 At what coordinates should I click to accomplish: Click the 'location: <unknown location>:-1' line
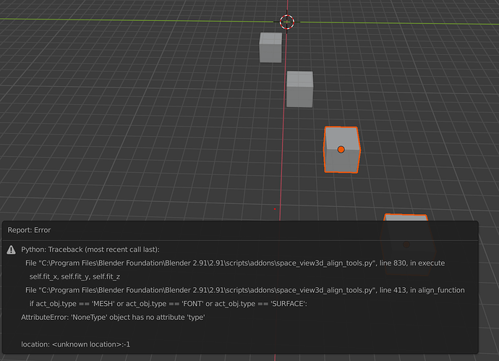(x=76, y=344)
